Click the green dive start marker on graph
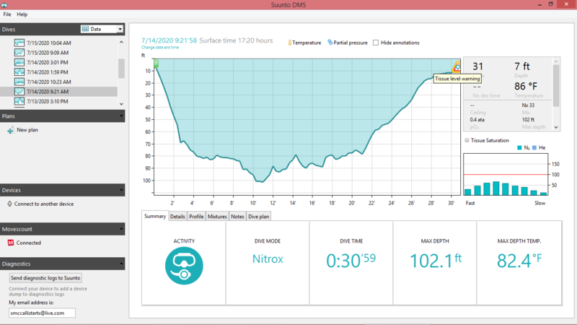 pos(156,64)
